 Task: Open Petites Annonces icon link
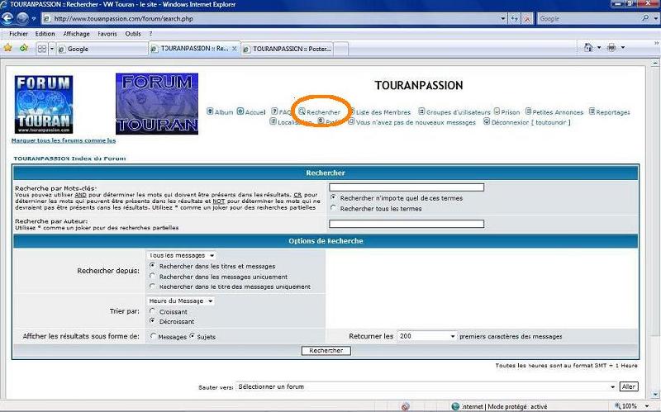(528, 111)
